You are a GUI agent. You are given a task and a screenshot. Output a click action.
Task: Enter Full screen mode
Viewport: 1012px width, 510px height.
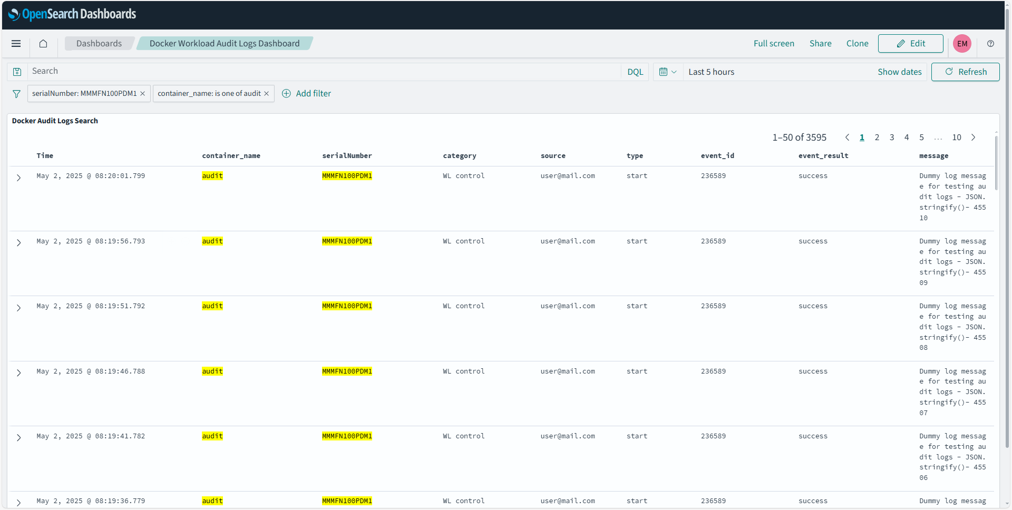coord(774,43)
